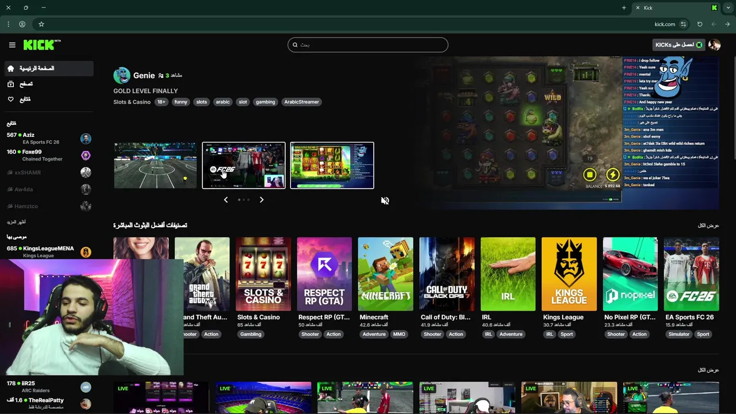
Task: Go to previous carousel slide arrow
Action: coord(225,200)
